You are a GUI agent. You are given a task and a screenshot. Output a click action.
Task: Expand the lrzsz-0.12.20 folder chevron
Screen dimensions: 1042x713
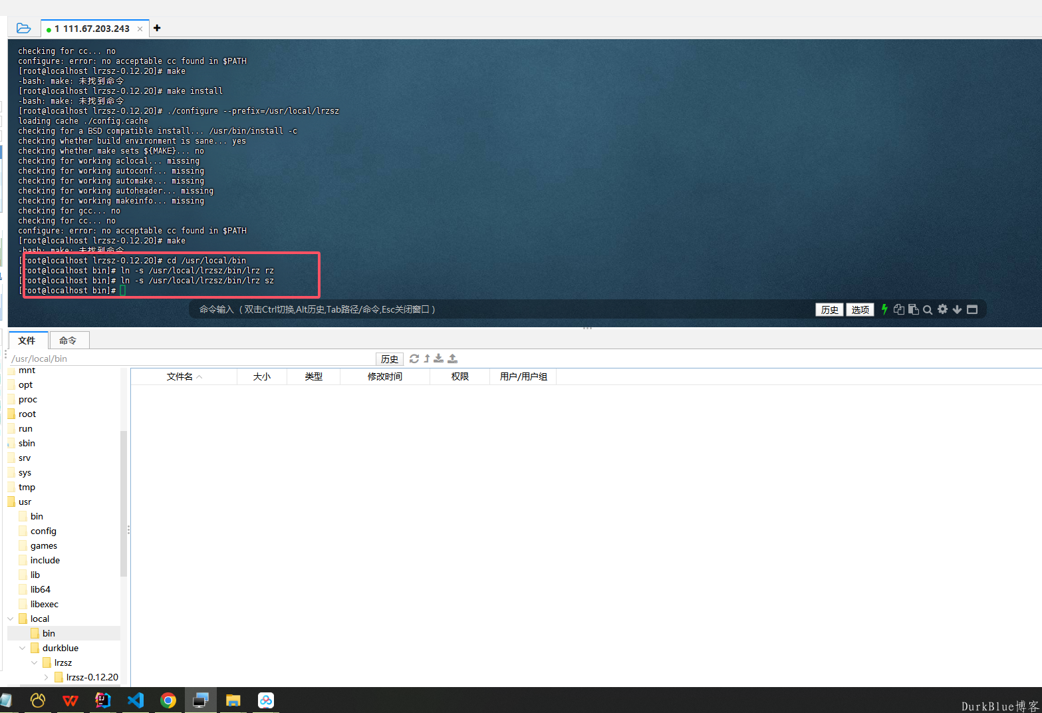(46, 677)
